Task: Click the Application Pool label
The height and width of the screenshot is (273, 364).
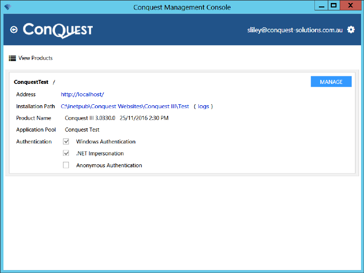Action: 36,130
